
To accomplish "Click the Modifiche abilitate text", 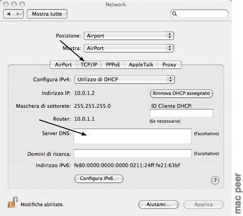I will click(42, 204).
